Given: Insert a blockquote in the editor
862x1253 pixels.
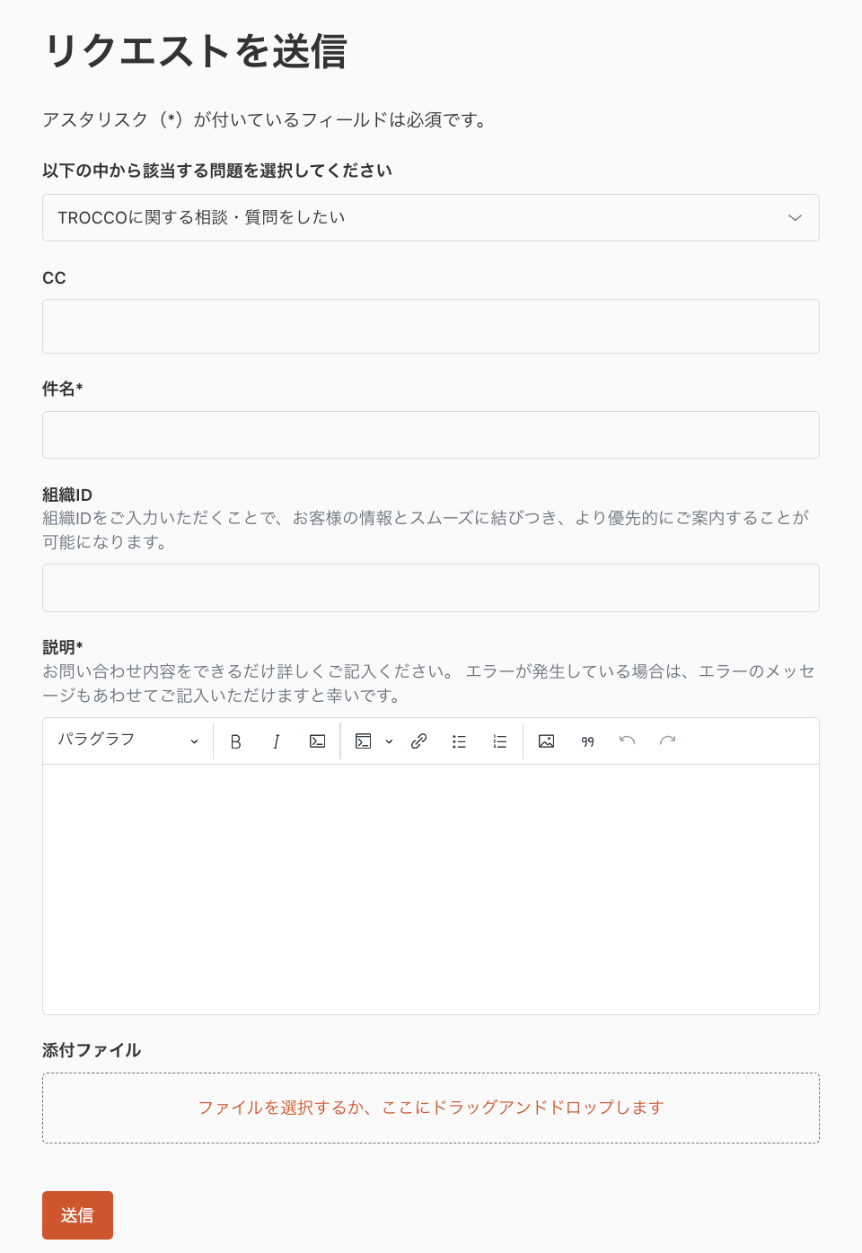Looking at the screenshot, I should pos(586,740).
